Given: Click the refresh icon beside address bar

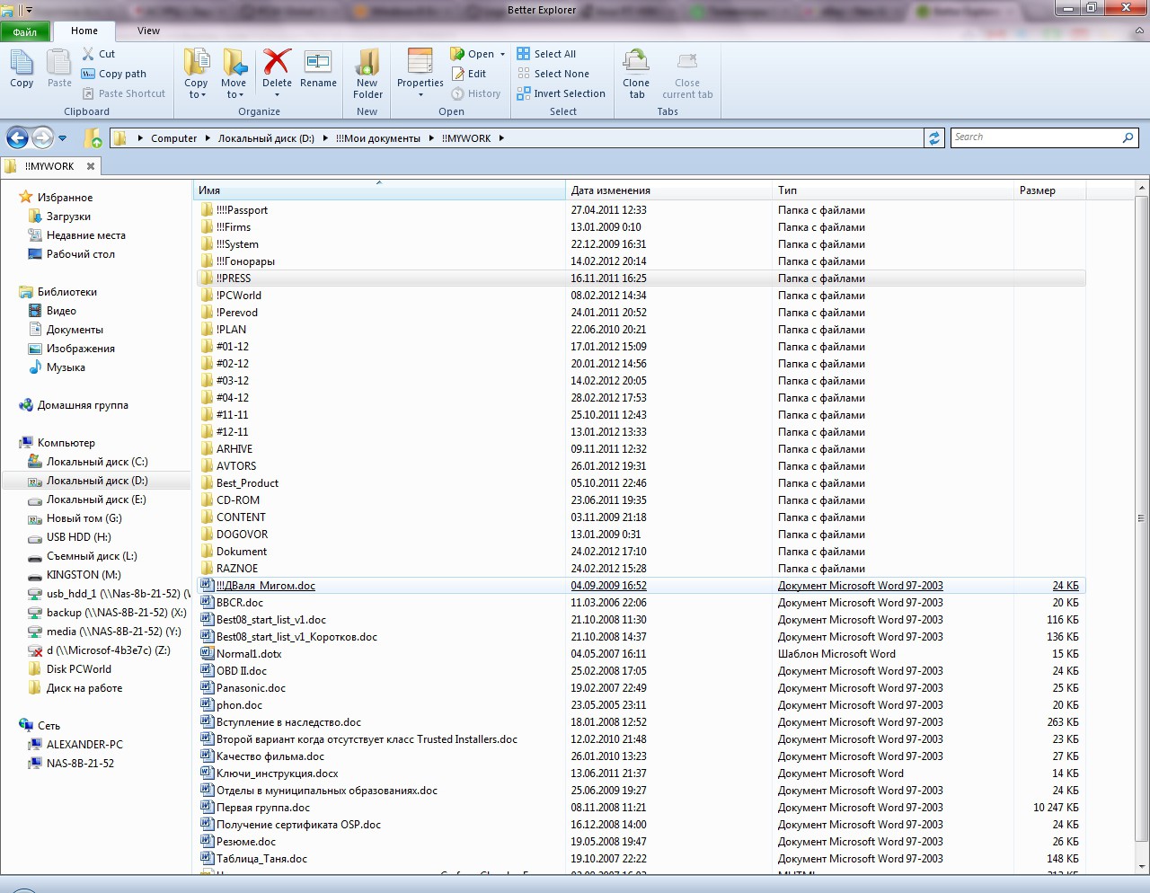Looking at the screenshot, I should (x=934, y=138).
